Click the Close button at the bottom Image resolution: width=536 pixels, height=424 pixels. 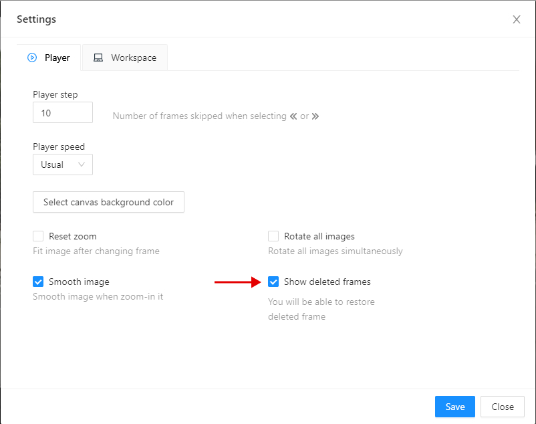pyautogui.click(x=503, y=407)
